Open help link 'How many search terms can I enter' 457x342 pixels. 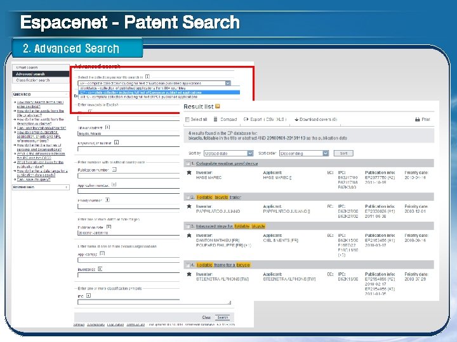(40, 104)
